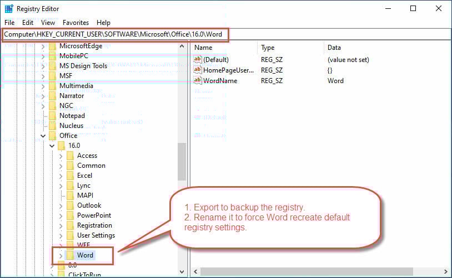The height and width of the screenshot is (278, 452).
Task: Select the MS Design Tools folder icon
Action: tap(52, 66)
